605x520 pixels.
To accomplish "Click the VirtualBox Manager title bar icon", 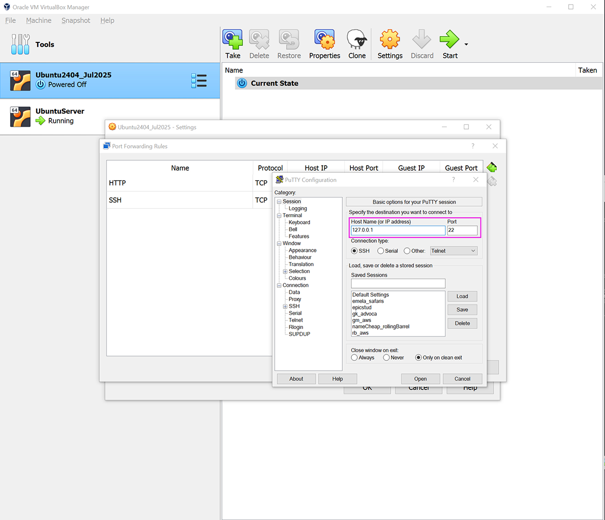I will click(x=7, y=7).
